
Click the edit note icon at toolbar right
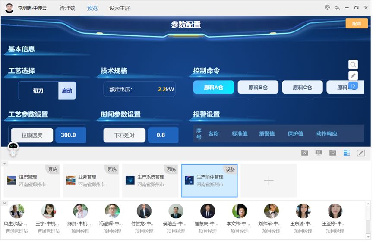[x=361, y=153]
